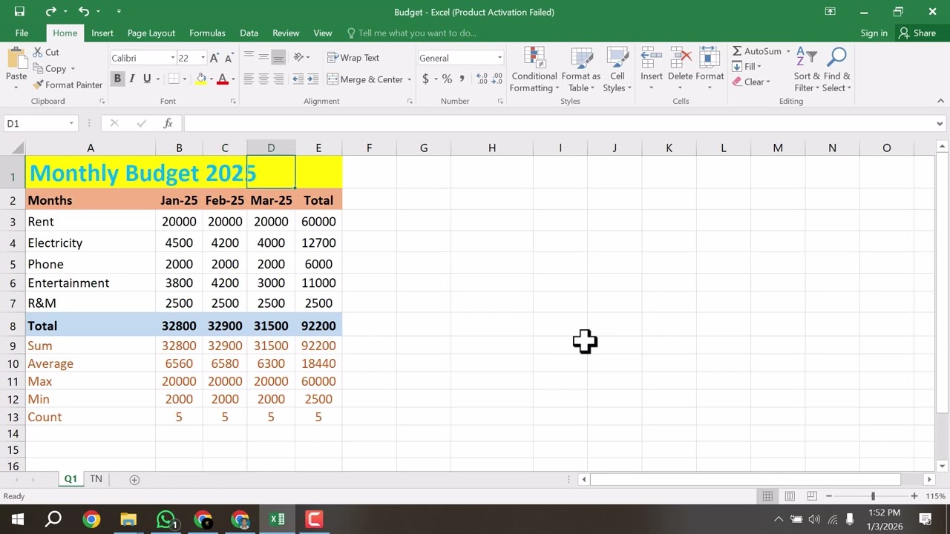Click the Insert Function fx icon

168,123
